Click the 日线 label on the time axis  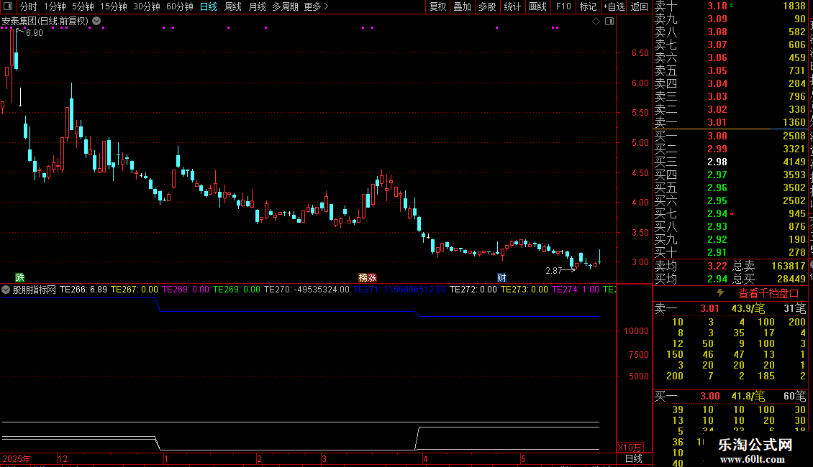(x=634, y=458)
